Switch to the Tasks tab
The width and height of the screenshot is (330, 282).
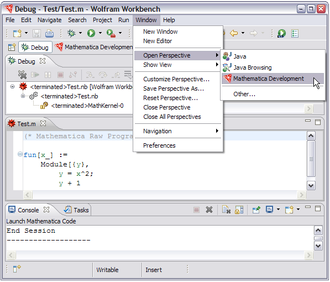point(77,210)
